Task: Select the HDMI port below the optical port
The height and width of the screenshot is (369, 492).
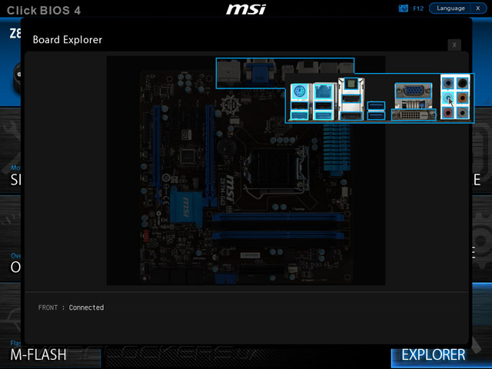Action: [x=351, y=99]
